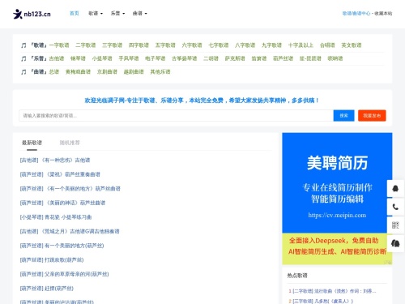Expand the 曲谱 dropdown in top navigation
This screenshot has width=405, height=304.
139,13
